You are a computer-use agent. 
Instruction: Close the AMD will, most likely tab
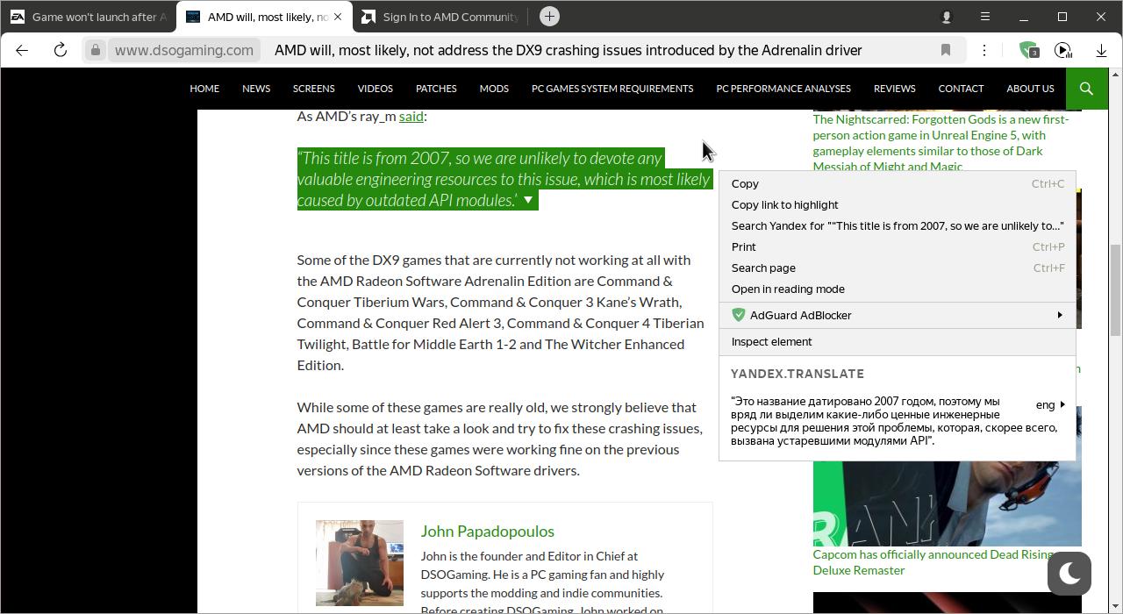(338, 17)
